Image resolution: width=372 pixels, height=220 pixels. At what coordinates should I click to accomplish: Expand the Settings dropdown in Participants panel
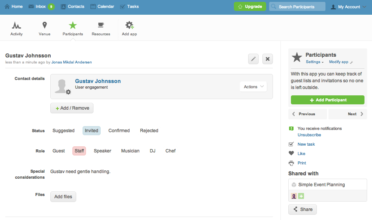[315, 62]
